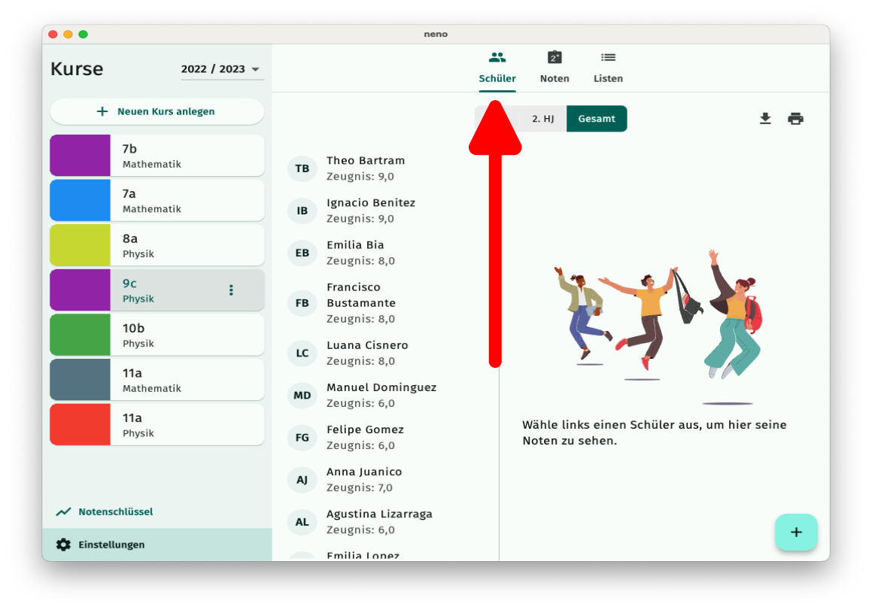Click the FG avatar initials

[x=302, y=438]
